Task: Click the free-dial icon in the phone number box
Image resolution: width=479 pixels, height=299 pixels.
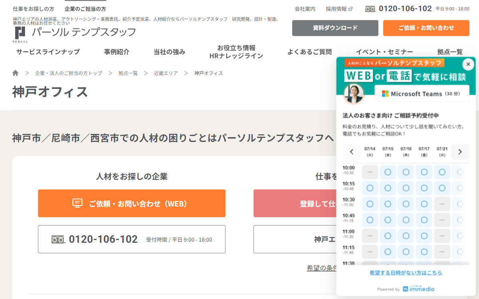Action: 58,239
